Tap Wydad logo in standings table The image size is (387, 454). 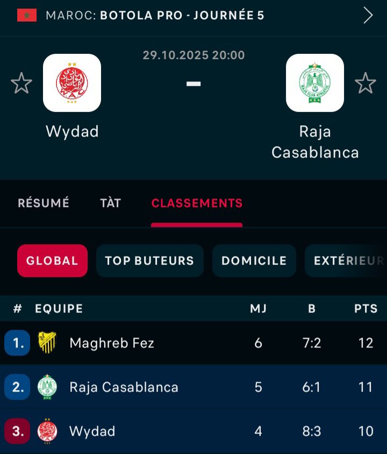pyautogui.click(x=47, y=431)
